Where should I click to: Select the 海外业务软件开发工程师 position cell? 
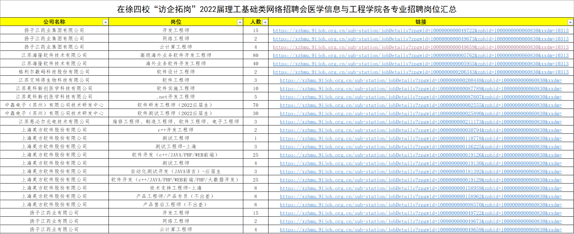coord(176,64)
